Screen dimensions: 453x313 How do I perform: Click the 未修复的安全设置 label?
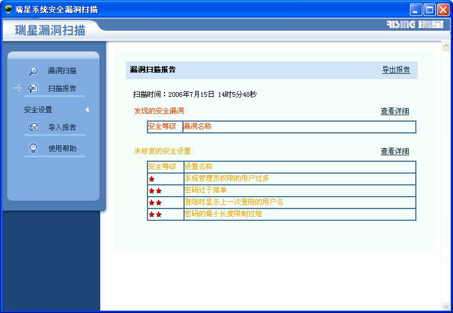pos(164,151)
